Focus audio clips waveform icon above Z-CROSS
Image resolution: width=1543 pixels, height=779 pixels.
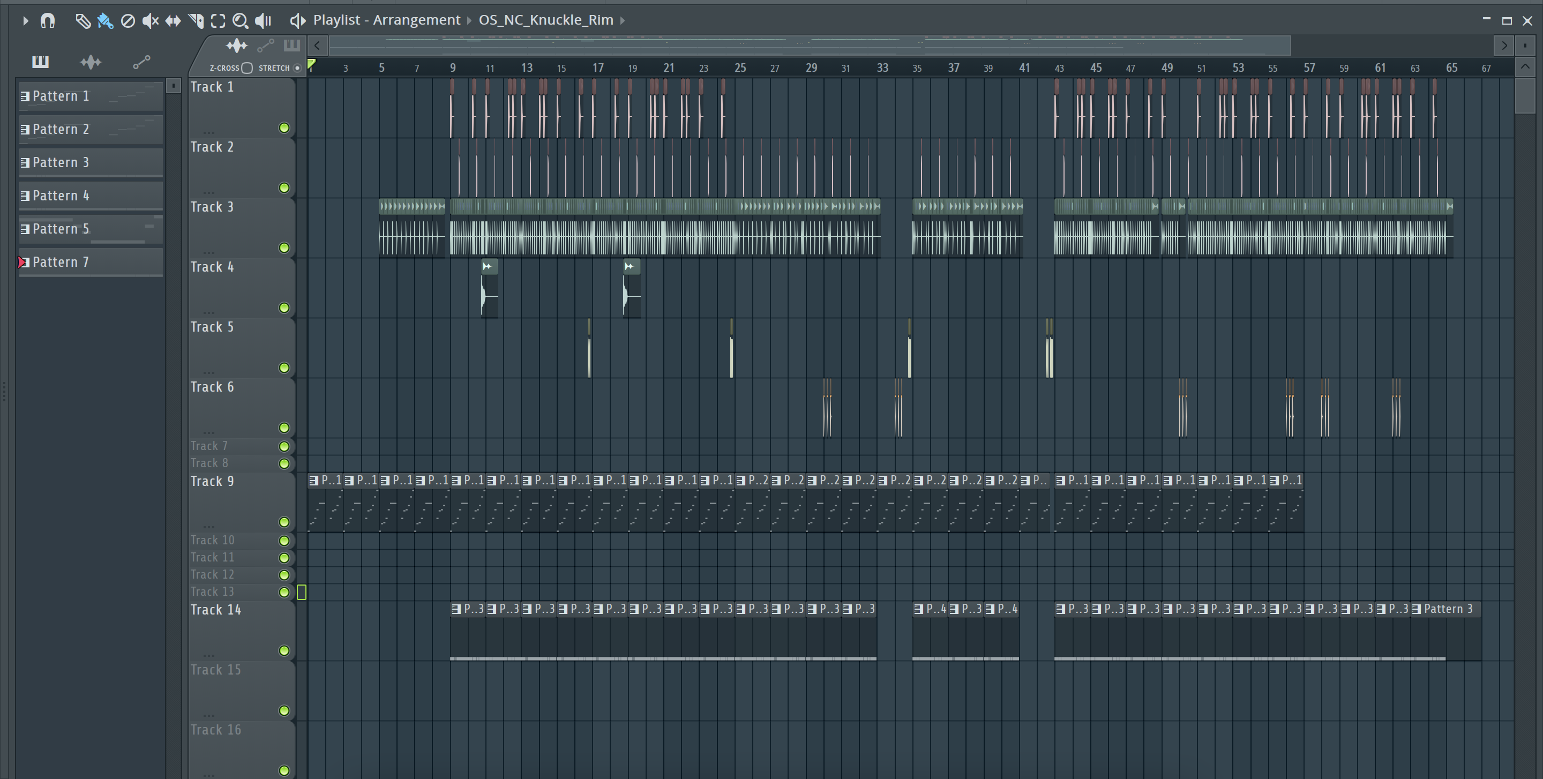pos(237,46)
